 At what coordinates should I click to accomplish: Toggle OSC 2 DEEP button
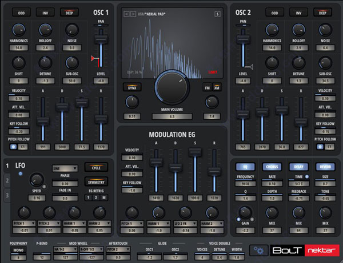(x=322, y=13)
